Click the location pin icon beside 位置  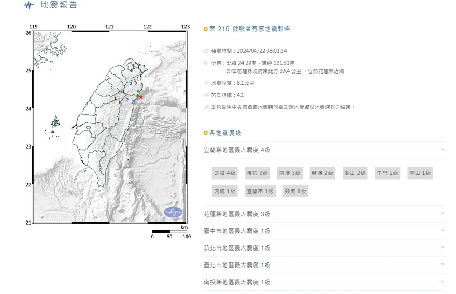pyautogui.click(x=206, y=63)
